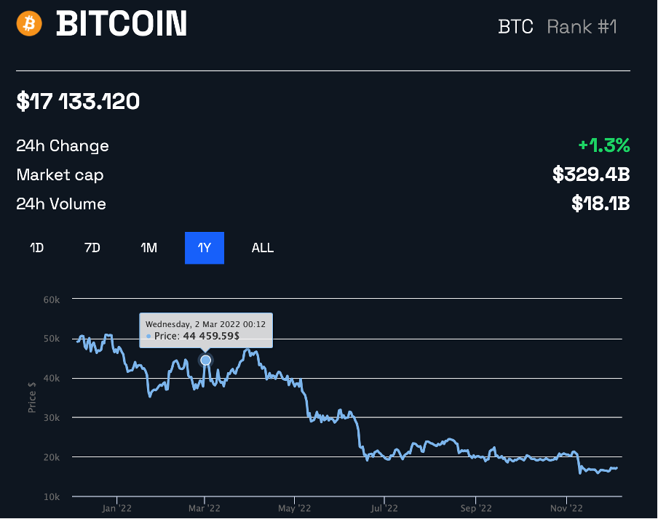The image size is (658, 519).
Task: Click the Price $ axis title
Action: point(32,397)
